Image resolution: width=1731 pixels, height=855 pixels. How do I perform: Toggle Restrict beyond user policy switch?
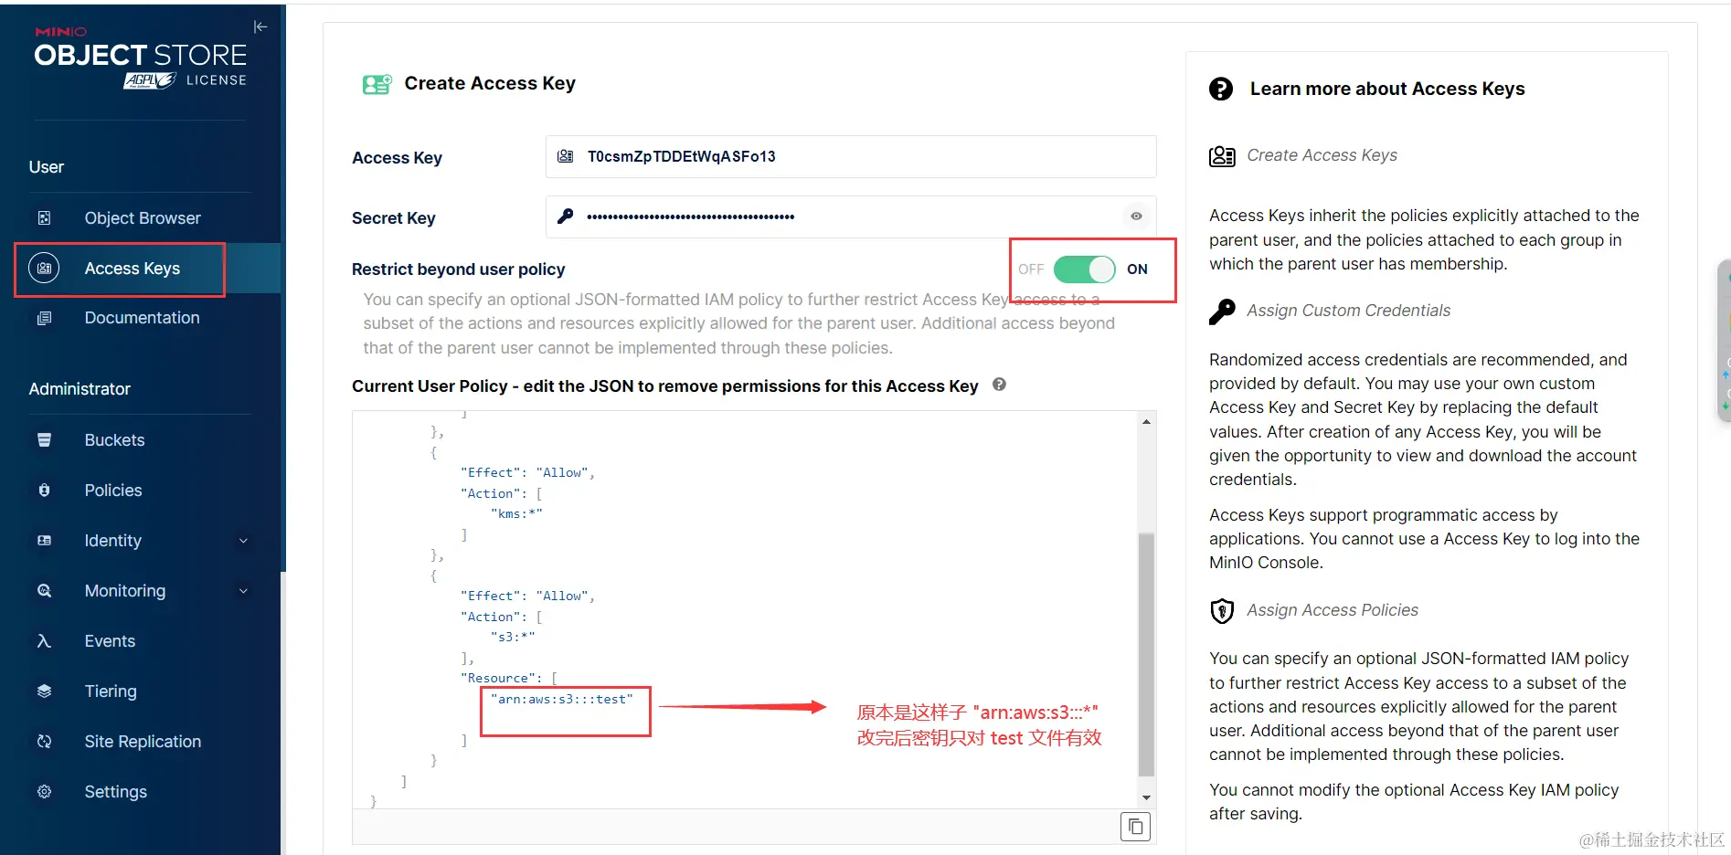tap(1084, 269)
